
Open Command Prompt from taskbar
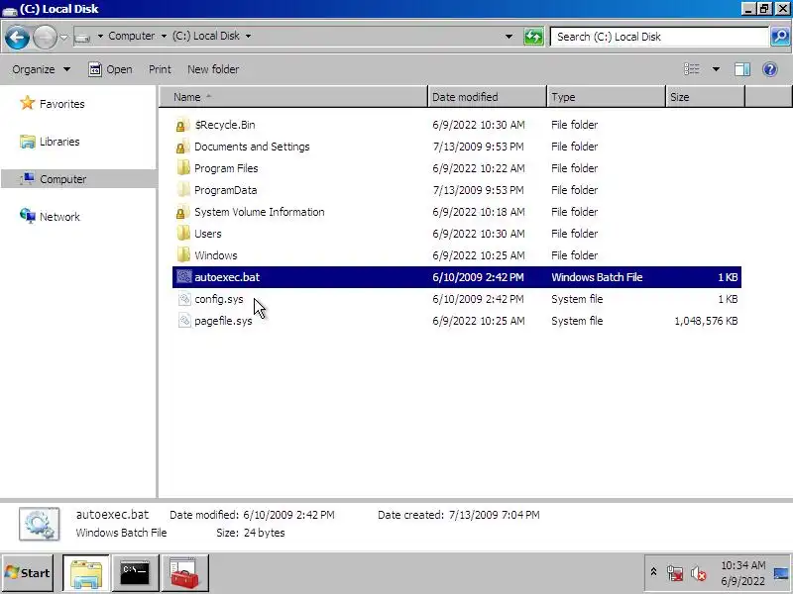(x=136, y=573)
